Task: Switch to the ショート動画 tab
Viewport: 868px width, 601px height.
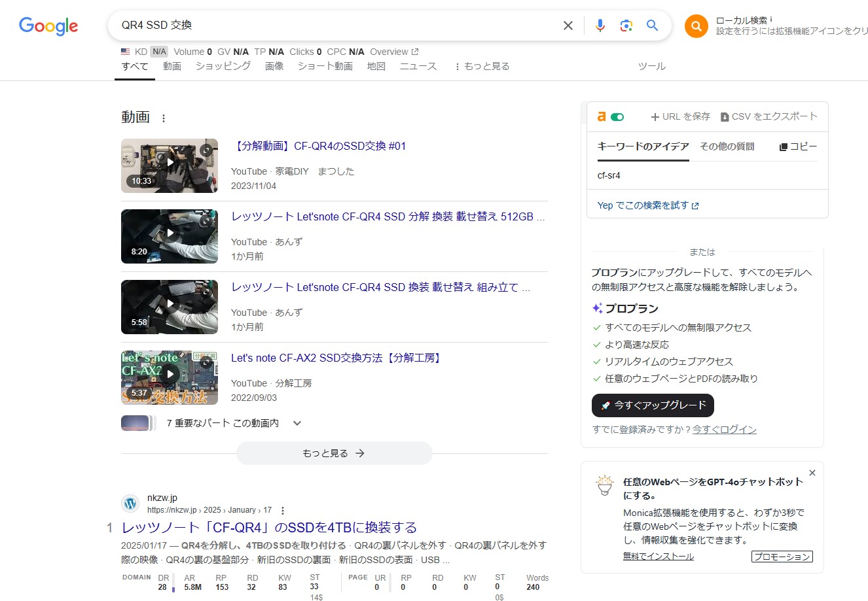Action: 325,66
